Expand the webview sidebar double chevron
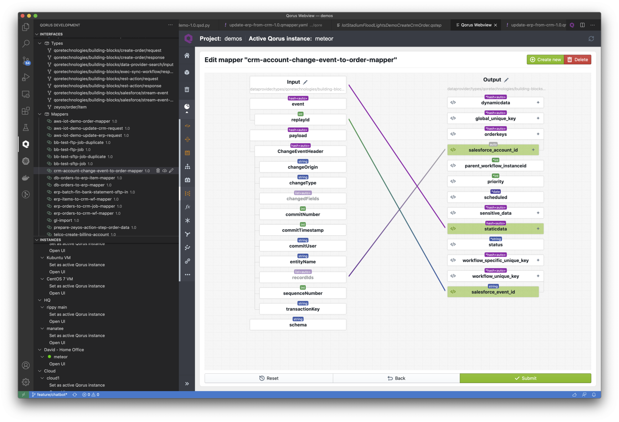This screenshot has width=619, height=422. tap(187, 384)
